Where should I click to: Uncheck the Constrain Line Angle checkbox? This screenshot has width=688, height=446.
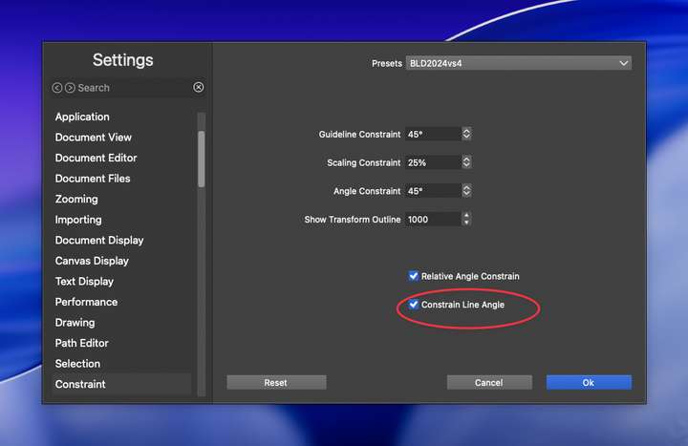414,305
